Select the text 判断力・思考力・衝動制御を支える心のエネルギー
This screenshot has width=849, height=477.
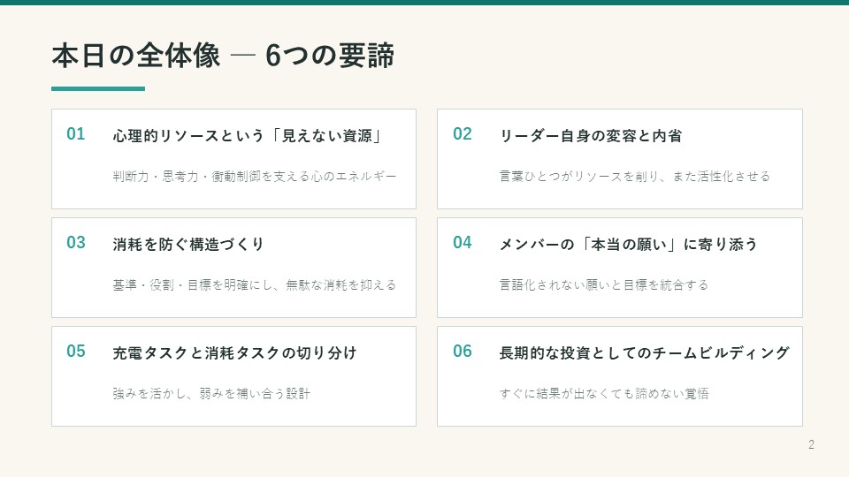coord(255,177)
